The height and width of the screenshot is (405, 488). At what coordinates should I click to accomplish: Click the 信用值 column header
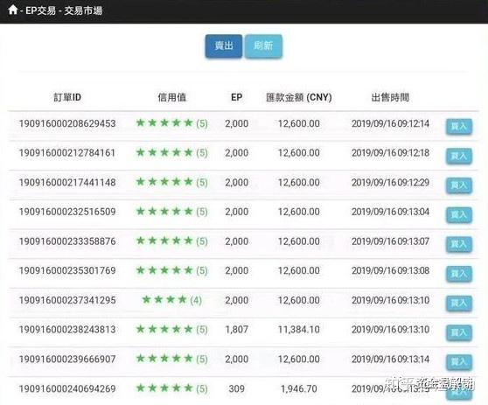point(171,97)
